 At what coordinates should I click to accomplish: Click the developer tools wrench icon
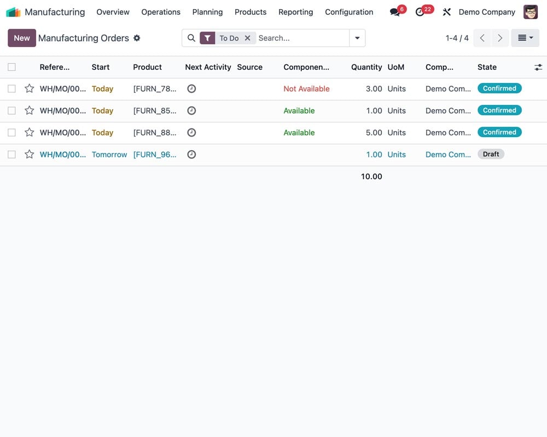coord(447,11)
